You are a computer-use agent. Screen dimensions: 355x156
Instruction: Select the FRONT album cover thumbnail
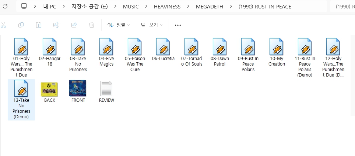click(78, 92)
